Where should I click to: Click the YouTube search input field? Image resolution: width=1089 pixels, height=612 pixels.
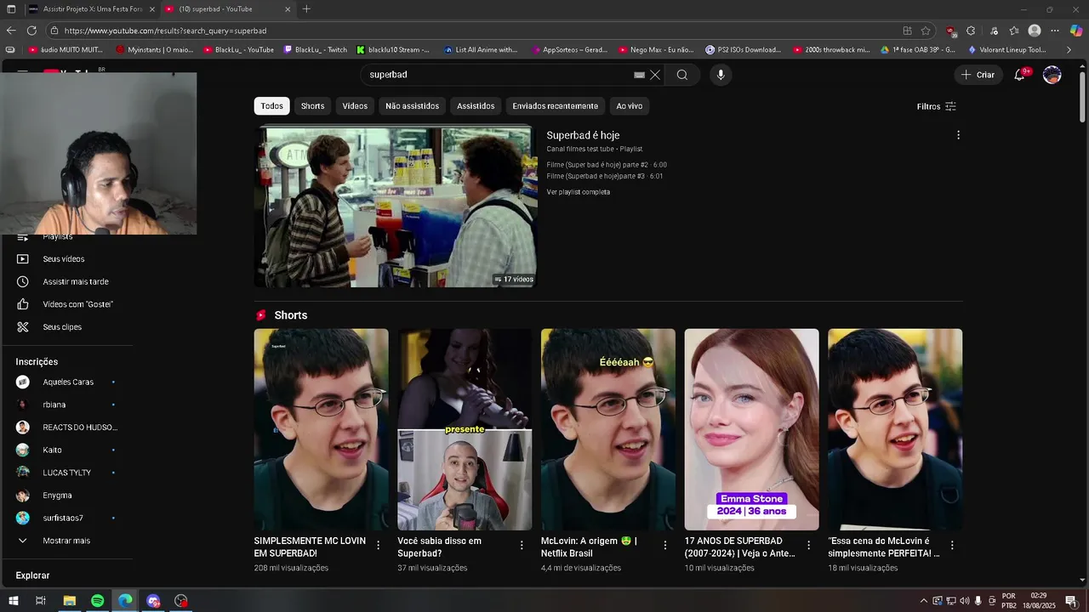click(x=498, y=75)
